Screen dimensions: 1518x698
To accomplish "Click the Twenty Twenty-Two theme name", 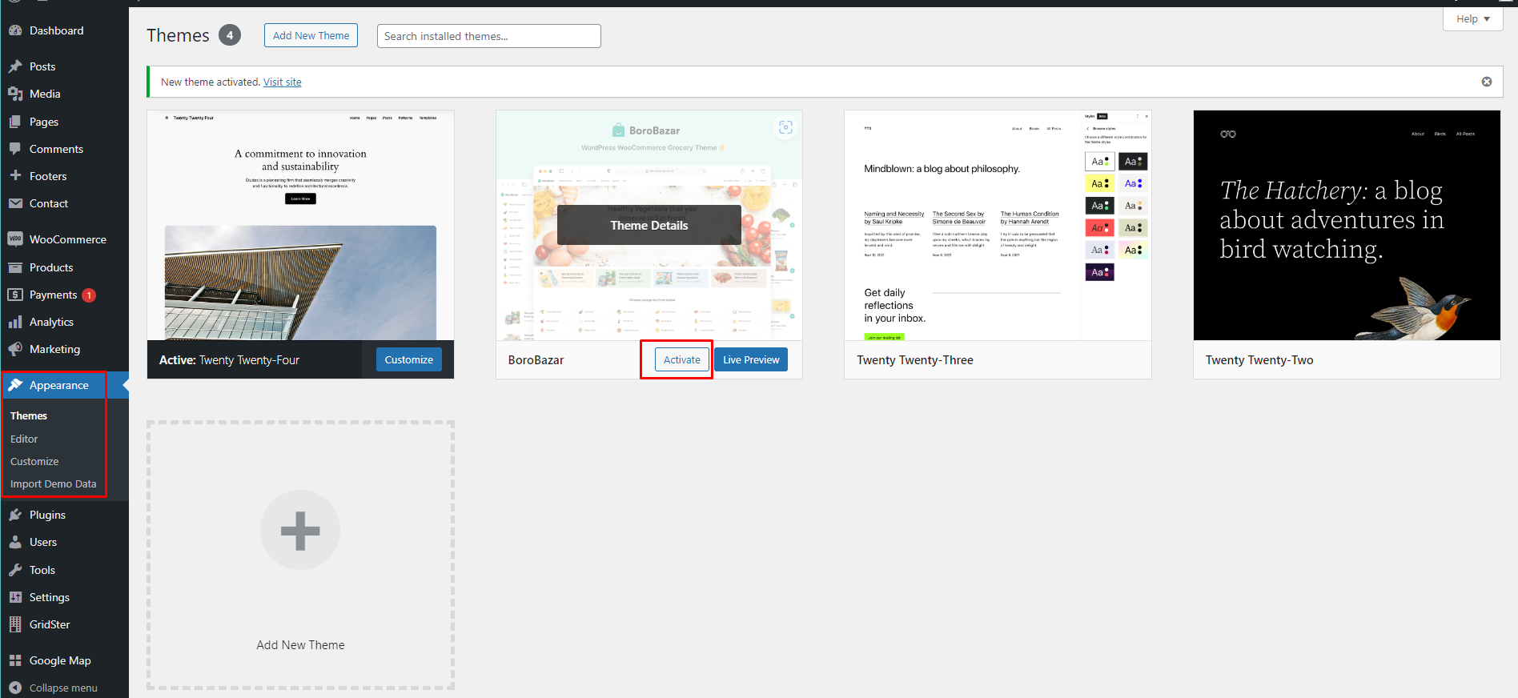I will click(x=1259, y=360).
